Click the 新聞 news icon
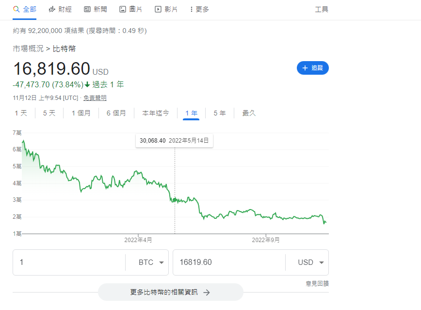 [87, 9]
